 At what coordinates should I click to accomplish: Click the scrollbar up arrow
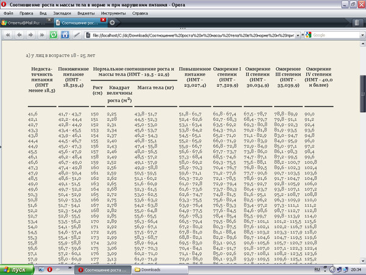click(363, 44)
